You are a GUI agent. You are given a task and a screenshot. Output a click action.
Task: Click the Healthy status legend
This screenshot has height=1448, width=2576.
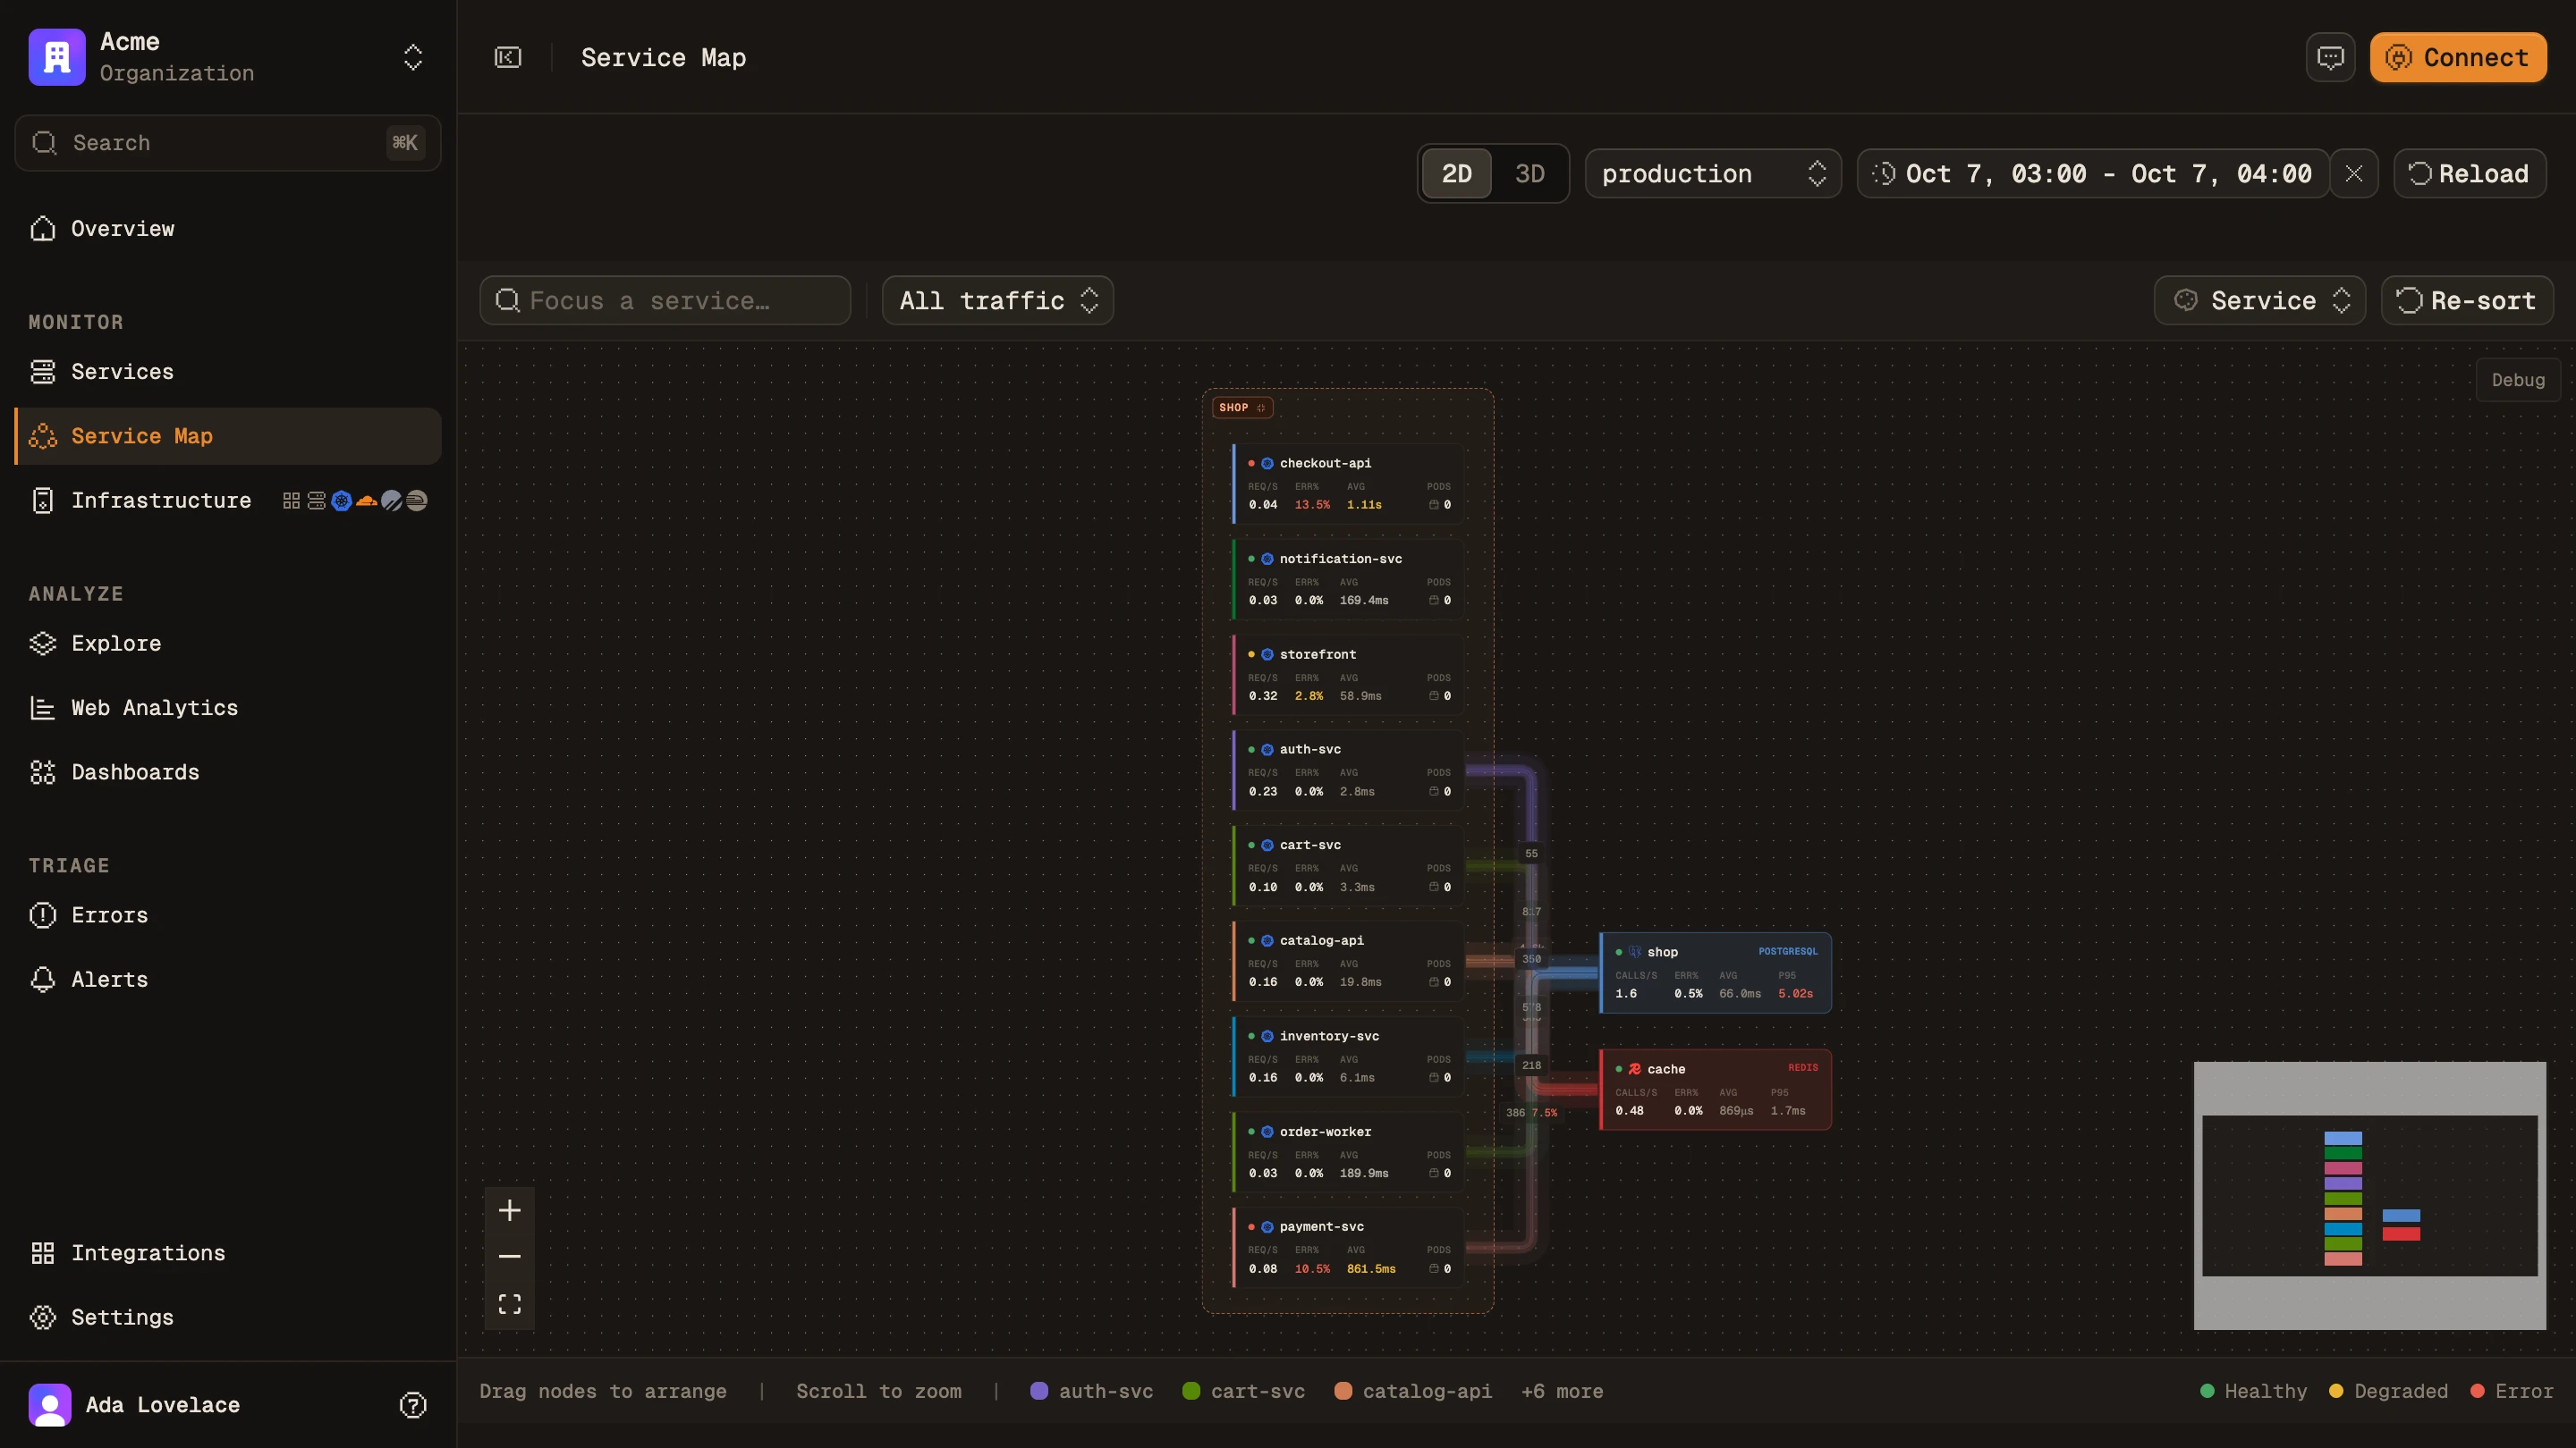click(2254, 1391)
